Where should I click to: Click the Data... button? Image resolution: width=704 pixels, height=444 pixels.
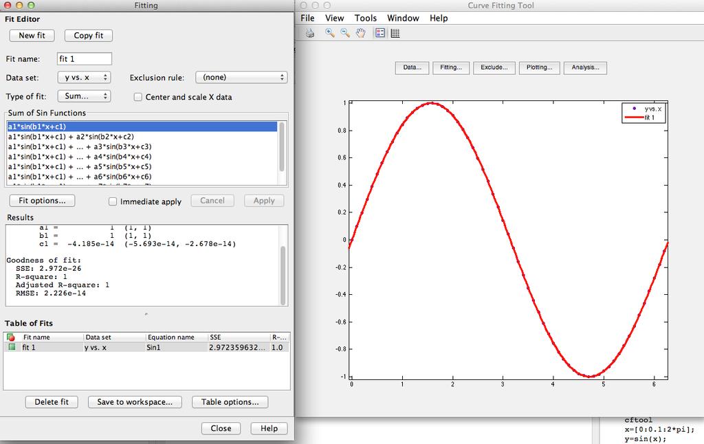pos(412,68)
